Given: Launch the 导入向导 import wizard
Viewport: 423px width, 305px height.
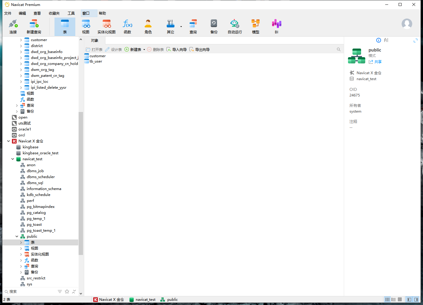Looking at the screenshot, I should point(177,49).
